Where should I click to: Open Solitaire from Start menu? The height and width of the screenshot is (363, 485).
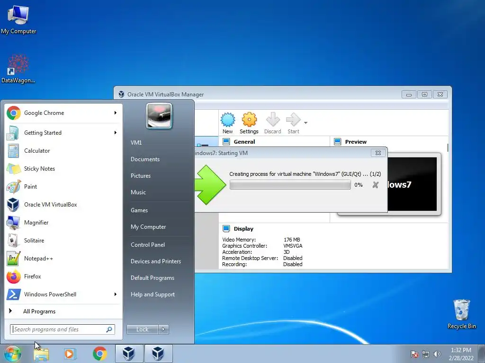[x=63, y=241]
